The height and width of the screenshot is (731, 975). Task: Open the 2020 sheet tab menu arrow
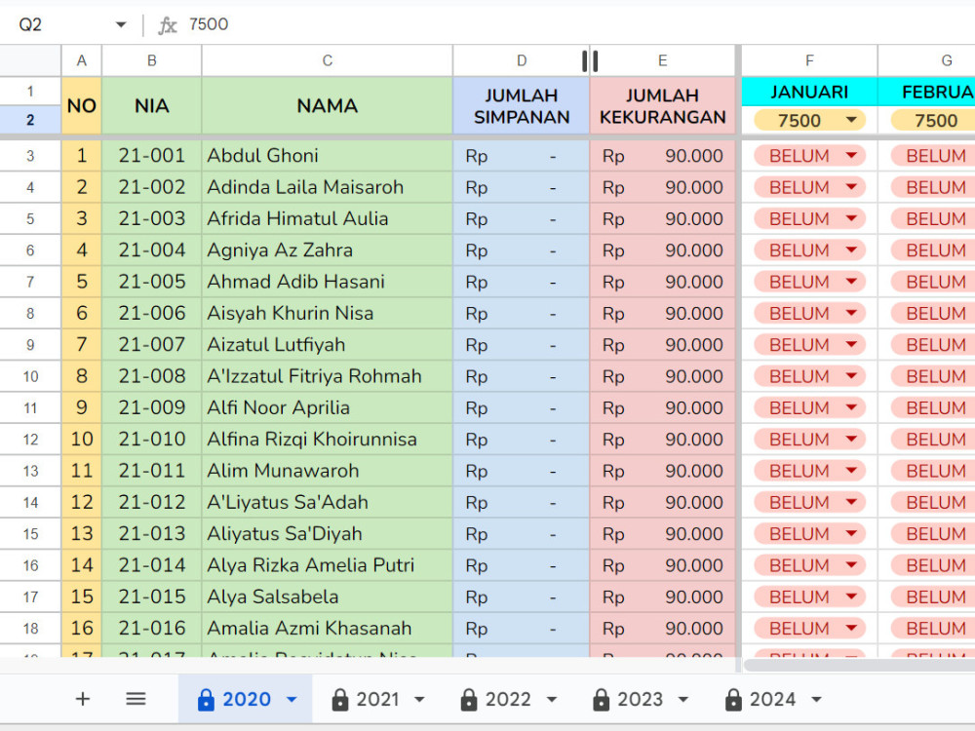pyautogui.click(x=291, y=700)
